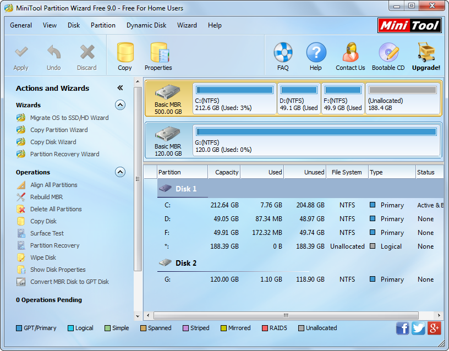This screenshot has height=351, width=449.
Task: Launch the Bootable CD icon
Action: tap(388, 52)
